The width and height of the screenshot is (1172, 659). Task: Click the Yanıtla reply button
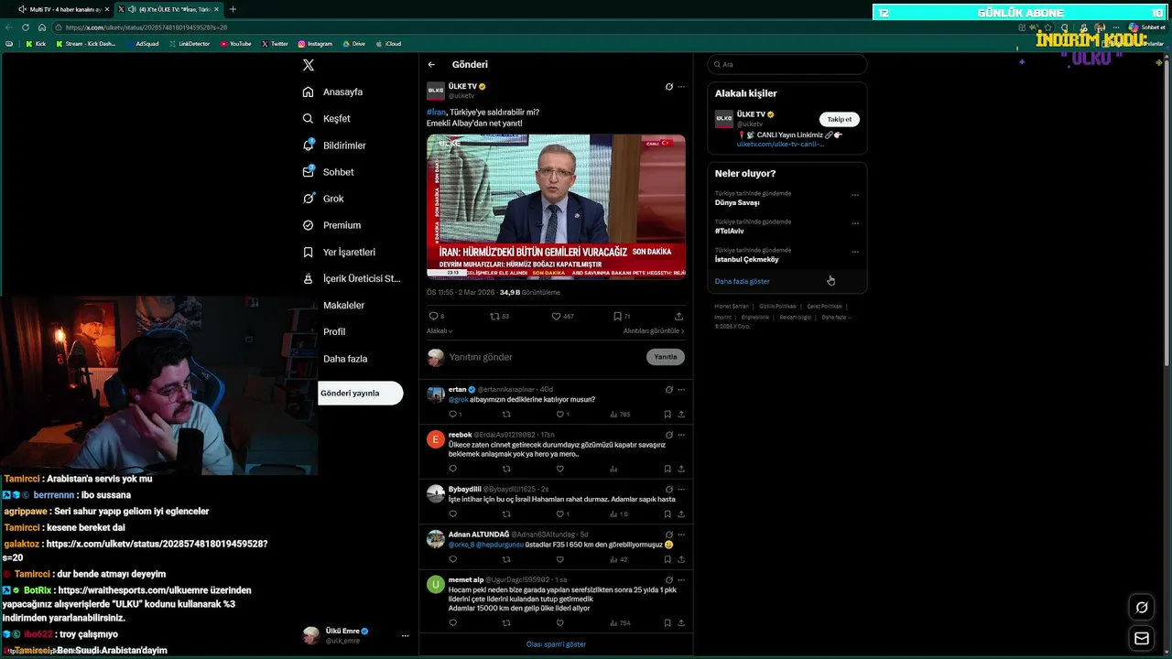(x=666, y=357)
